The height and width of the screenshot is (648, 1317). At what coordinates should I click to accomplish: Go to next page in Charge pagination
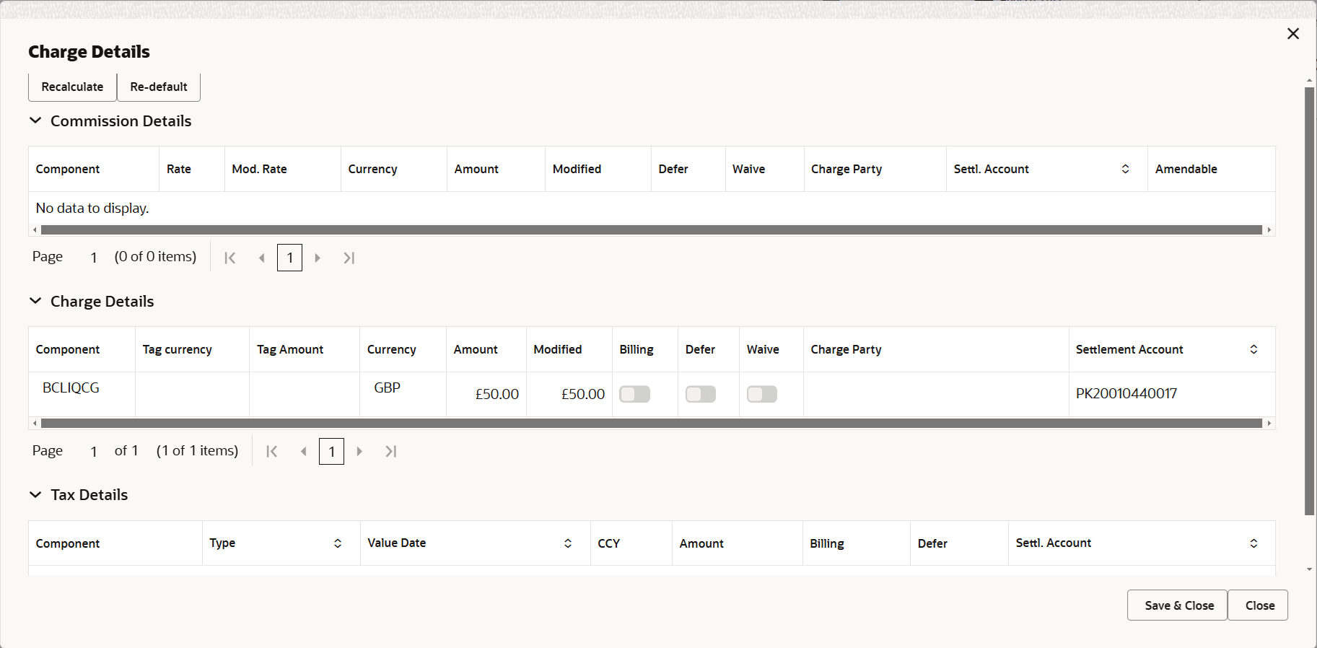click(359, 451)
